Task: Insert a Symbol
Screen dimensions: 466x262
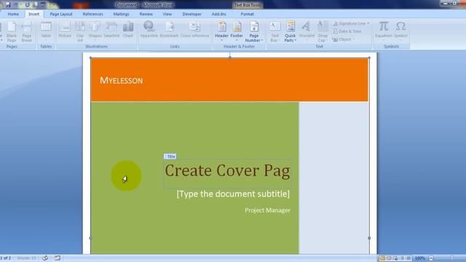Action: 400,30
